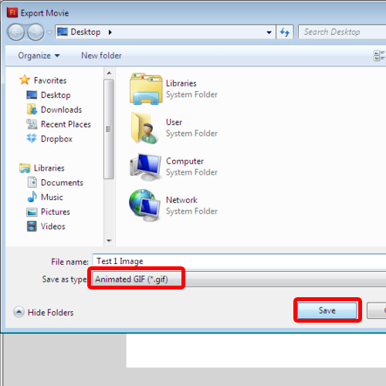Expand the address bar path dropdown arrow
Viewport: 386px width, 386px height.
269,32
